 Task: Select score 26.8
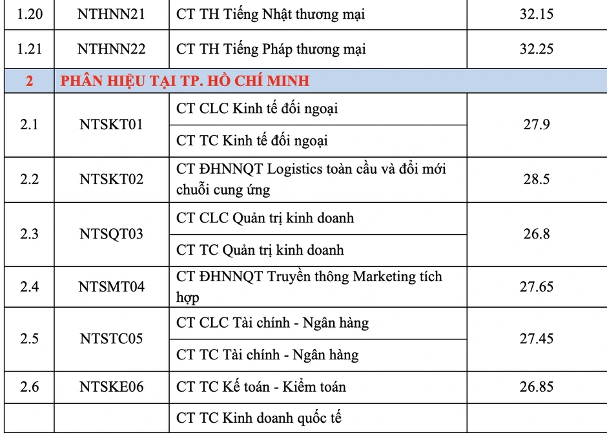pos(536,234)
